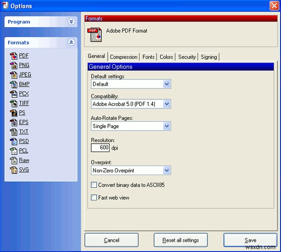Enable Convert binary data to ASCII85

click(x=94, y=185)
